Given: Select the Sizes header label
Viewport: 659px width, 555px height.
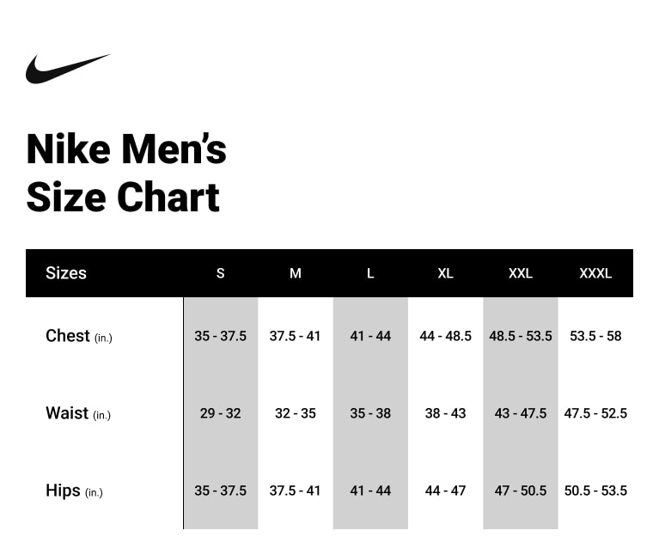Looking at the screenshot, I should [x=66, y=273].
